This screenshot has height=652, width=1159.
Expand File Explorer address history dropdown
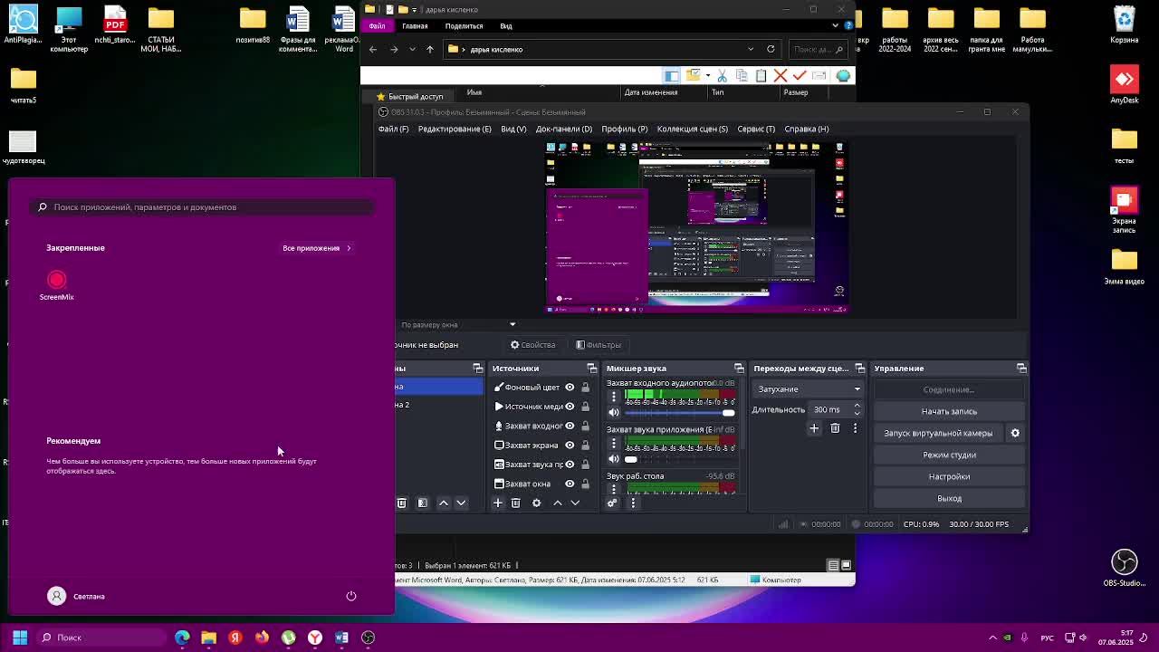pyautogui.click(x=751, y=49)
